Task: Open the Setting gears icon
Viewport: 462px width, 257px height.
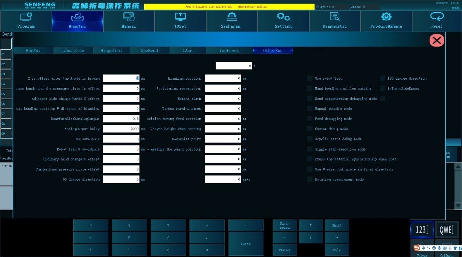Action: click(283, 17)
